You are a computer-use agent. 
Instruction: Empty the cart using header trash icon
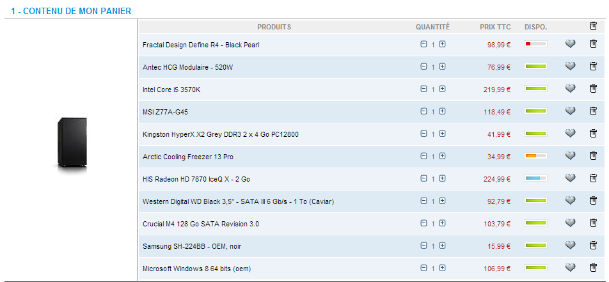click(x=593, y=26)
